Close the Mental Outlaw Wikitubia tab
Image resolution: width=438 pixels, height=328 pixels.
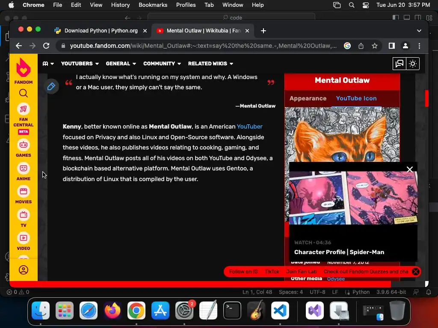click(x=247, y=31)
